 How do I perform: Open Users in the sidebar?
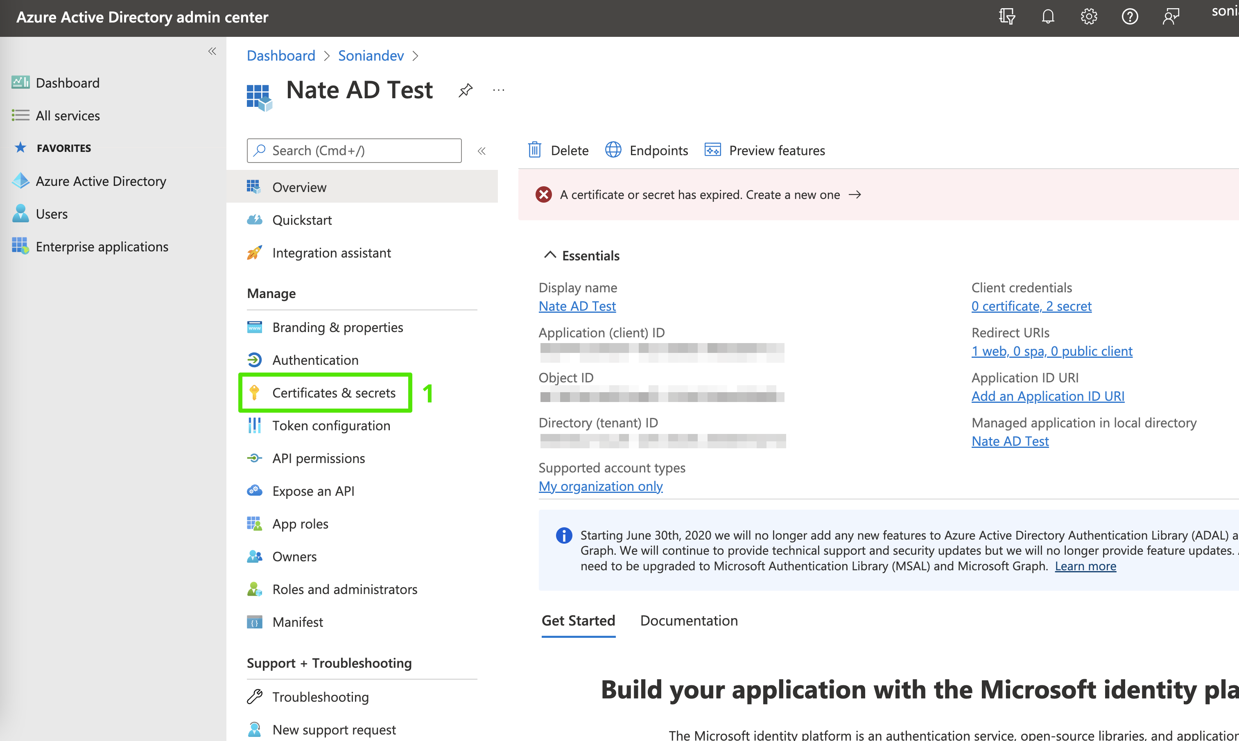(52, 214)
